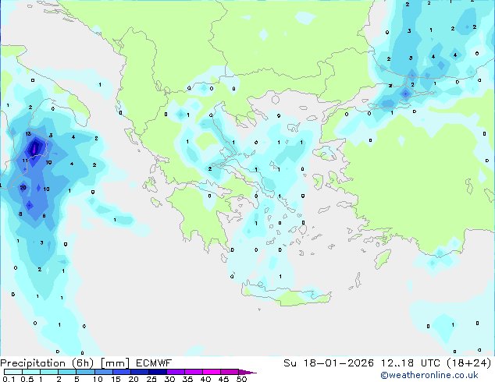495x382 pixels.
Task: Select the 20 to 25 mm legend swatch
Action: [140, 372]
